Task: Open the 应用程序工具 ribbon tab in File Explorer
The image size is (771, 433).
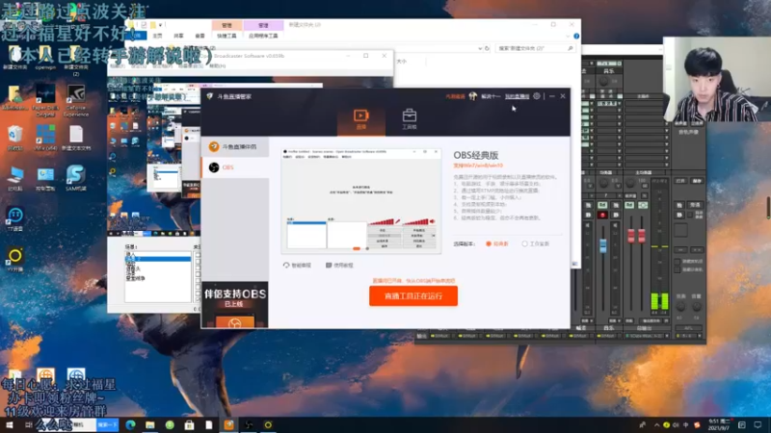Action: [263, 36]
